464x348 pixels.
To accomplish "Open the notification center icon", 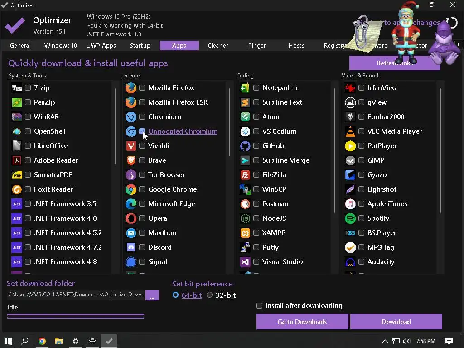I will point(449,341).
